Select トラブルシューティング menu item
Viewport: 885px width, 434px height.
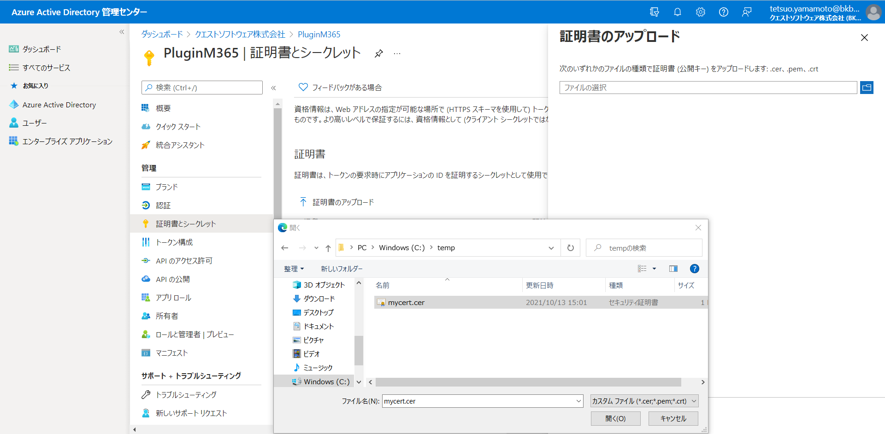pos(186,395)
